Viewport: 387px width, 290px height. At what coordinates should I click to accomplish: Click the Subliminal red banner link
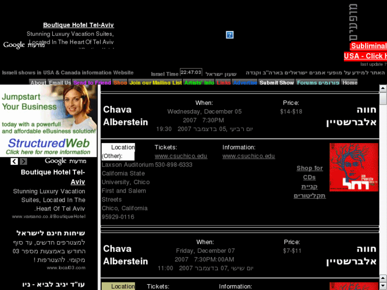[x=368, y=46]
